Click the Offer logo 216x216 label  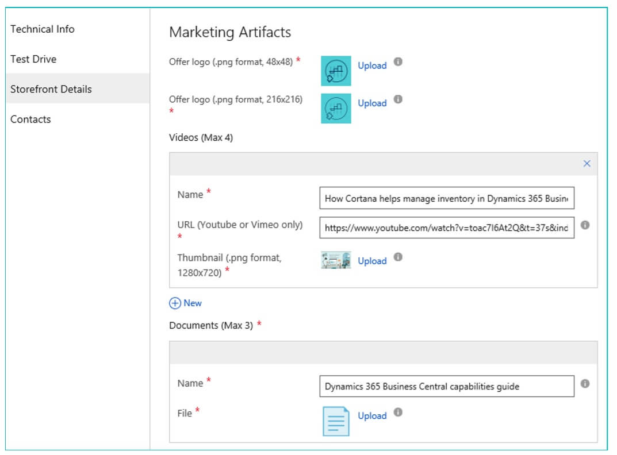point(236,99)
